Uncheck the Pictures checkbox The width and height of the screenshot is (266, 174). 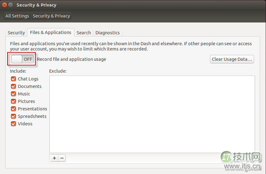click(13, 101)
